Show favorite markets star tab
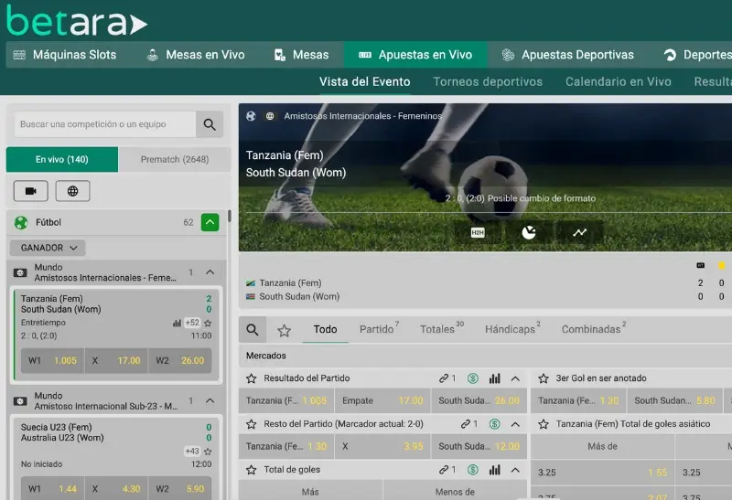Image resolution: width=732 pixels, height=500 pixels. coord(285,331)
